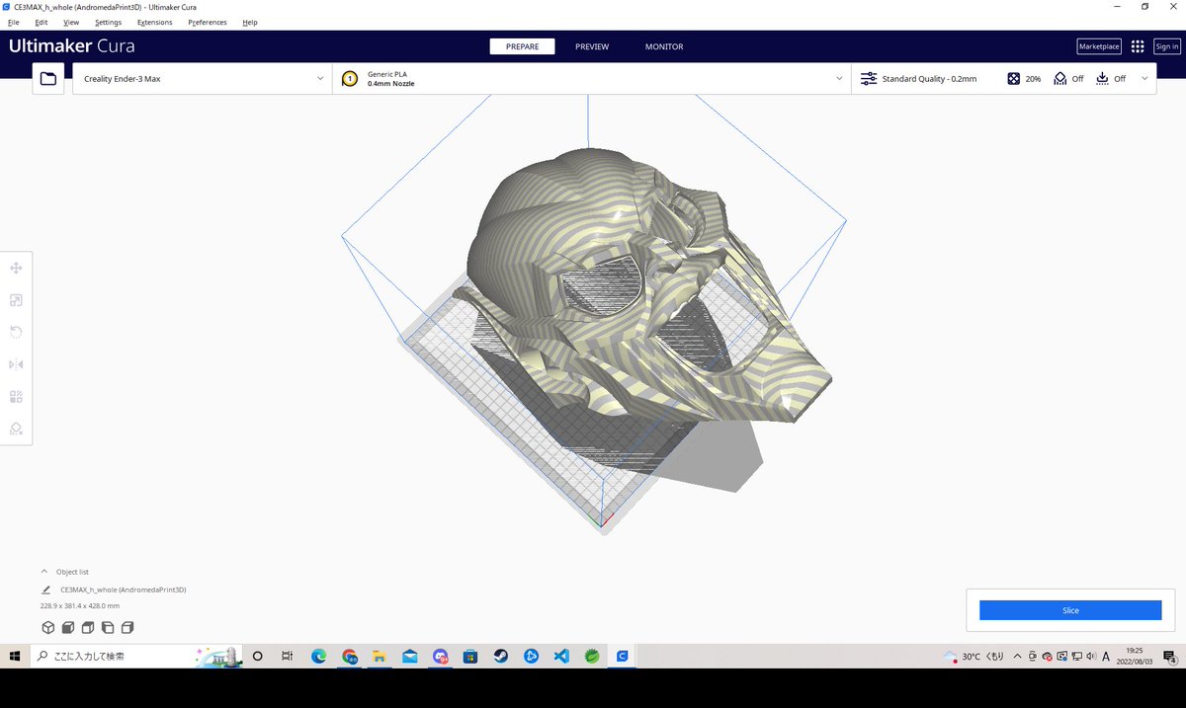Open the Marketplace
Screen dimensions: 1186x708
coord(1099,46)
